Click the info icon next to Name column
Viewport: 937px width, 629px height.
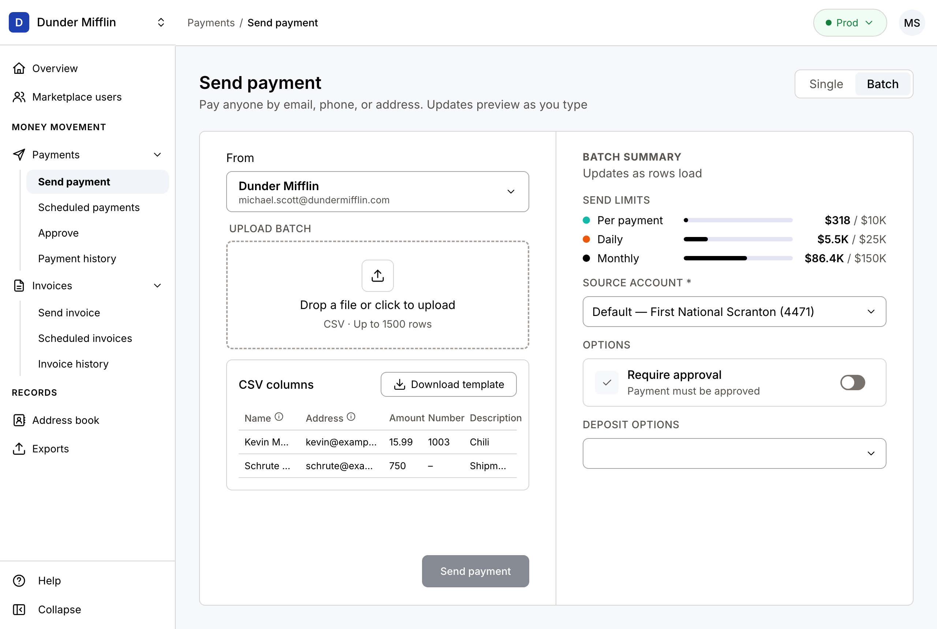(x=279, y=417)
